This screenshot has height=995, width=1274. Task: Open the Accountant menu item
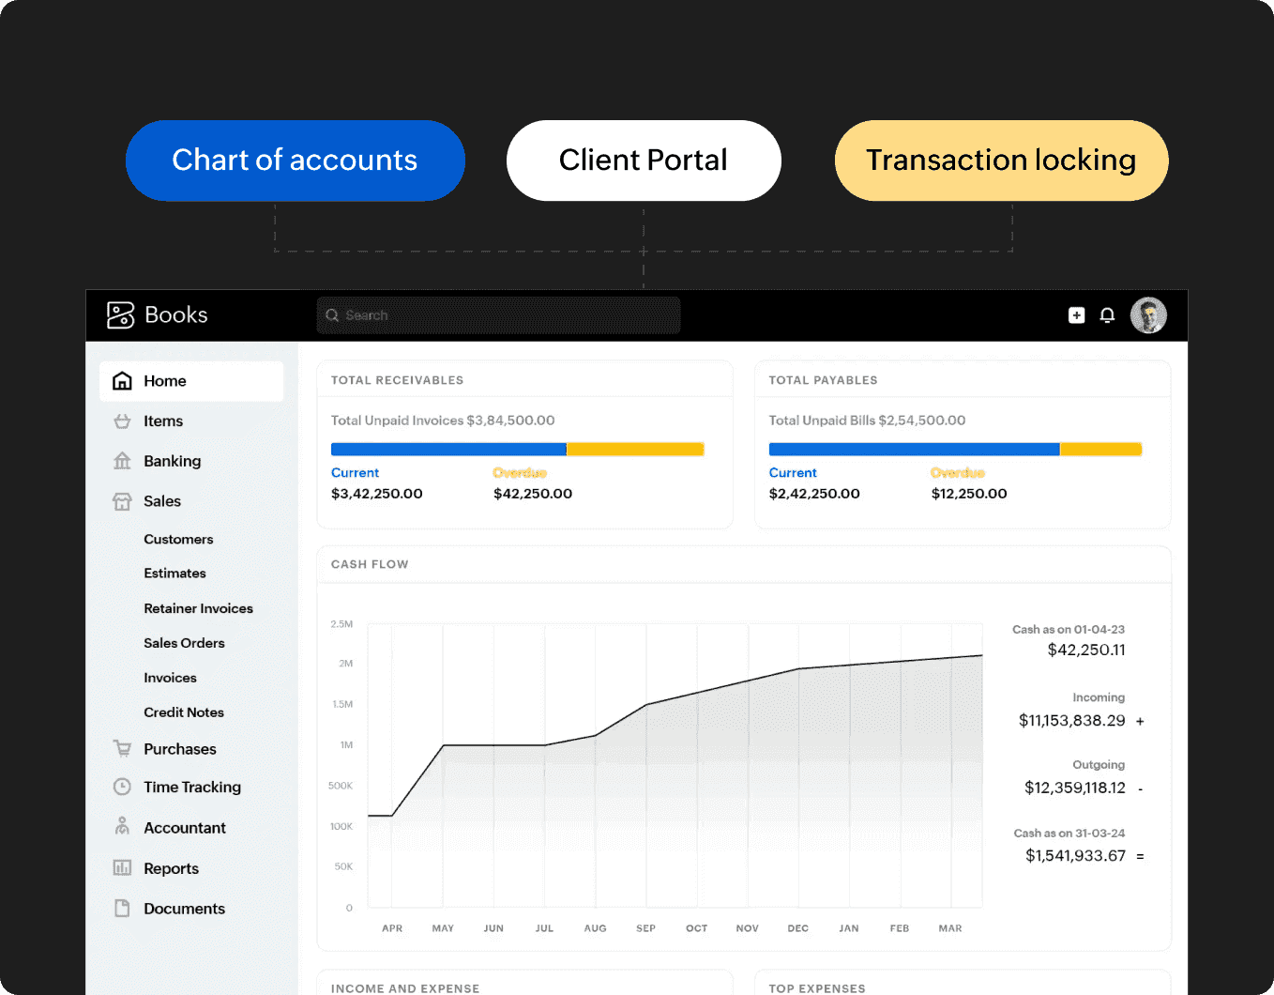click(185, 828)
